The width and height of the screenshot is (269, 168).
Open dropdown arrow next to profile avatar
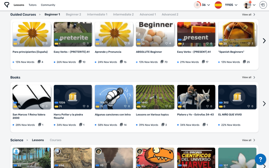pos(254,5)
